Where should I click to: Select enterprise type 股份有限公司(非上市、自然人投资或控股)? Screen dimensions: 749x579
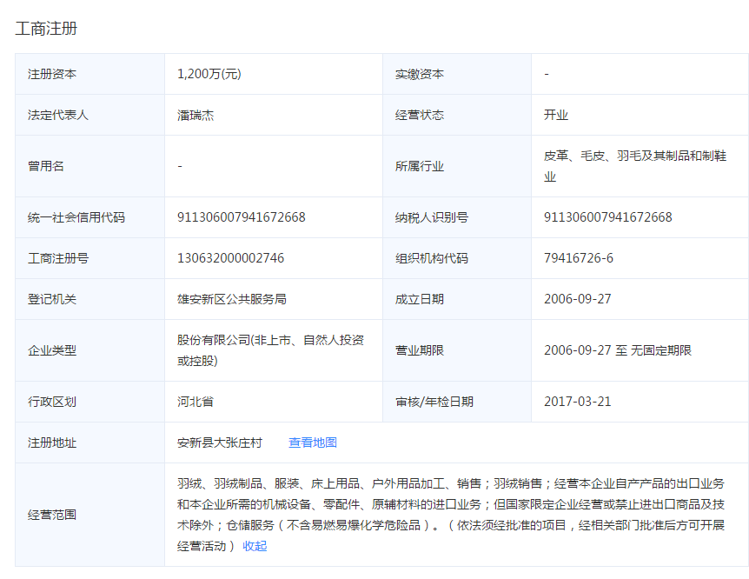click(271, 350)
